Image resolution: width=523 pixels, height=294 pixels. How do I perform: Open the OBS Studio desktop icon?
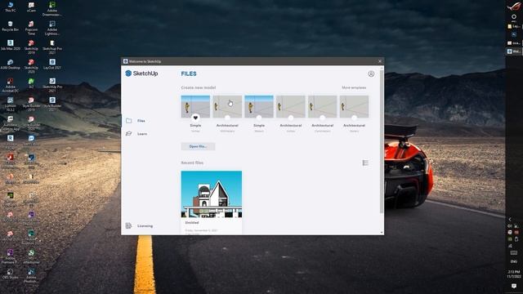pos(11,274)
